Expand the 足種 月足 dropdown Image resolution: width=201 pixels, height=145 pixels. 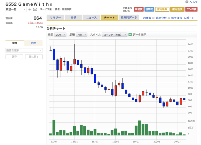[81, 35]
